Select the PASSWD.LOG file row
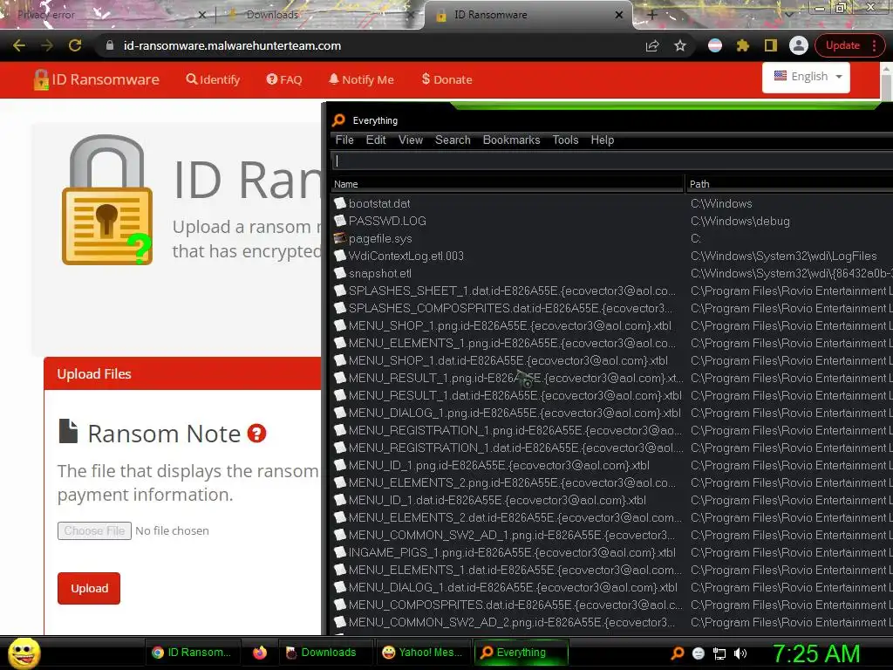This screenshot has width=893, height=670. (x=612, y=221)
